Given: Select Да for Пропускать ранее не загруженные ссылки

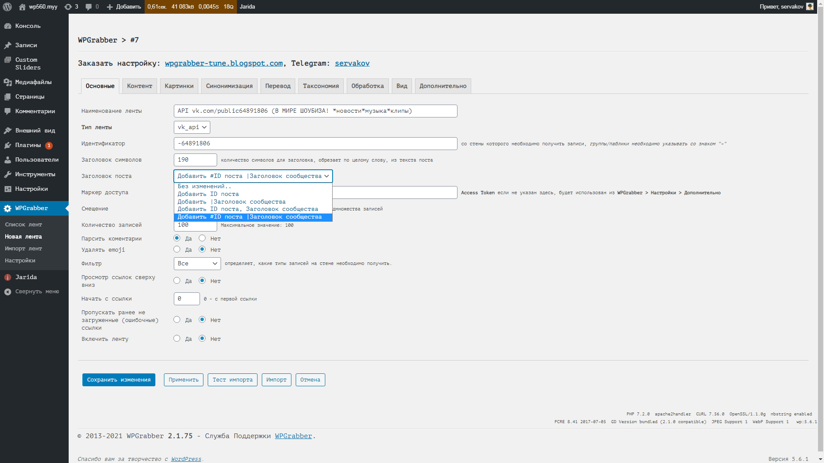Looking at the screenshot, I should coord(177,320).
